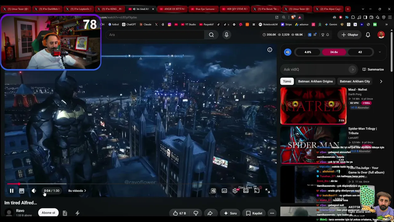
Task: Dislike the video with thumbs-down button
Action: click(x=196, y=213)
